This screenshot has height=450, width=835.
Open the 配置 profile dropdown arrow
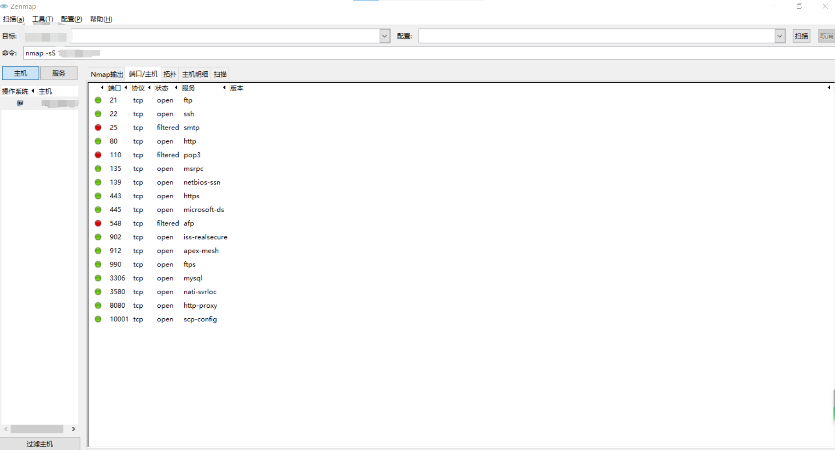coord(779,36)
